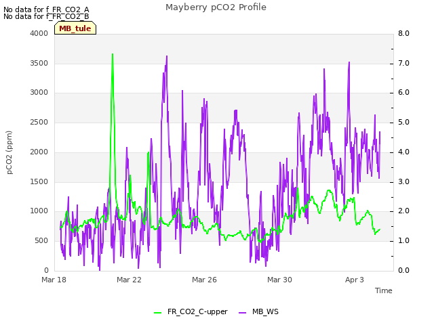Select the FR_CO2_C-upper legend label
Image resolution: width=434 pixels, height=325 pixels.
click(x=197, y=311)
